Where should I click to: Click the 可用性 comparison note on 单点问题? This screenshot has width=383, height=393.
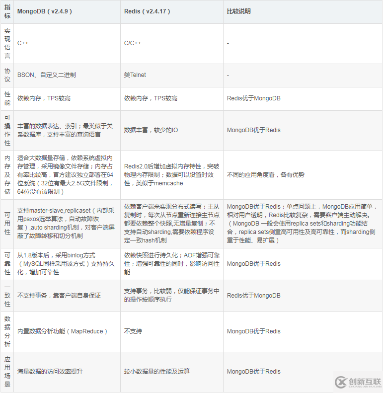[x=302, y=224]
